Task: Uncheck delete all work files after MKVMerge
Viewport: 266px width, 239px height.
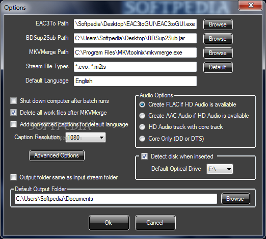Action: coord(14,113)
